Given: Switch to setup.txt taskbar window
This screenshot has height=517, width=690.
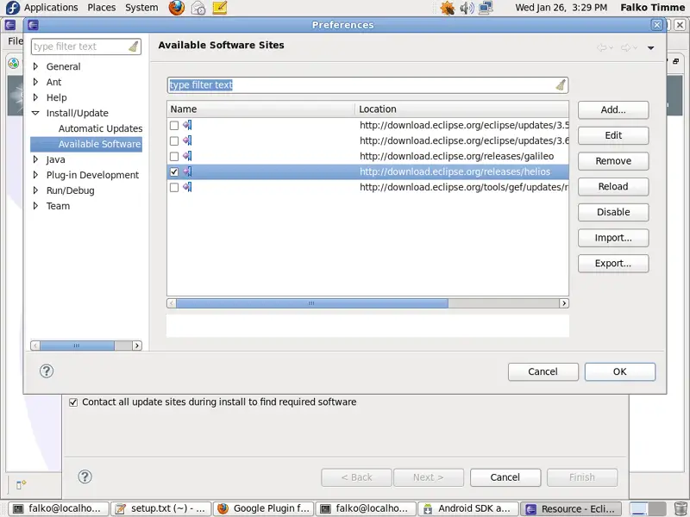Looking at the screenshot, I should [x=160, y=508].
